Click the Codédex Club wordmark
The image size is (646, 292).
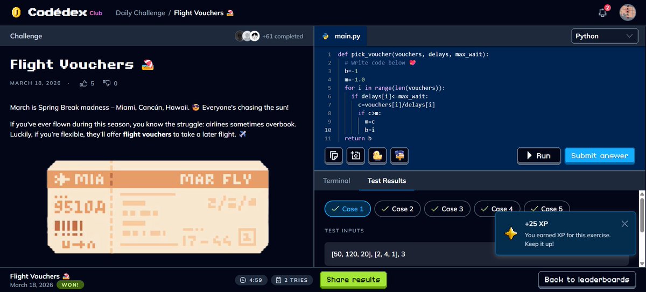point(65,12)
